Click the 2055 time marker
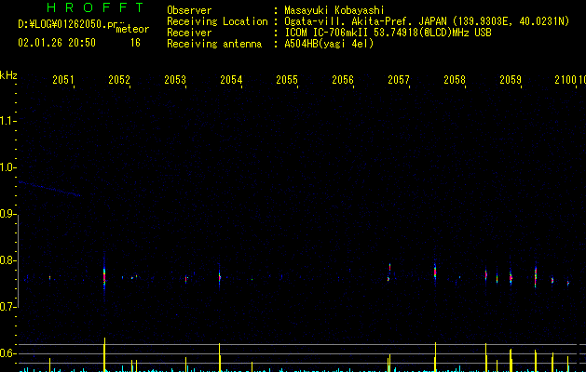Image resolution: width=586 pixels, height=372 pixels. (x=287, y=79)
